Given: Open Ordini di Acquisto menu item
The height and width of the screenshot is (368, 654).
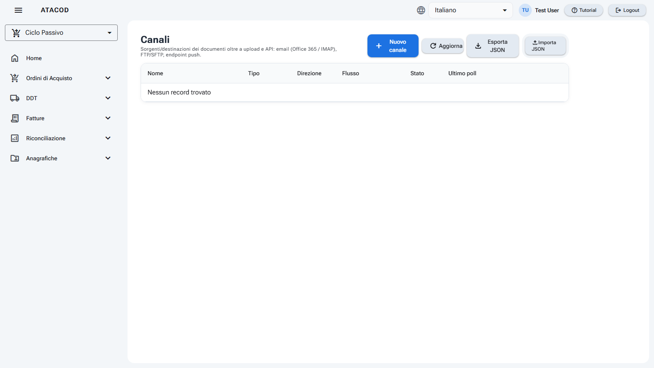Looking at the screenshot, I should (61, 78).
